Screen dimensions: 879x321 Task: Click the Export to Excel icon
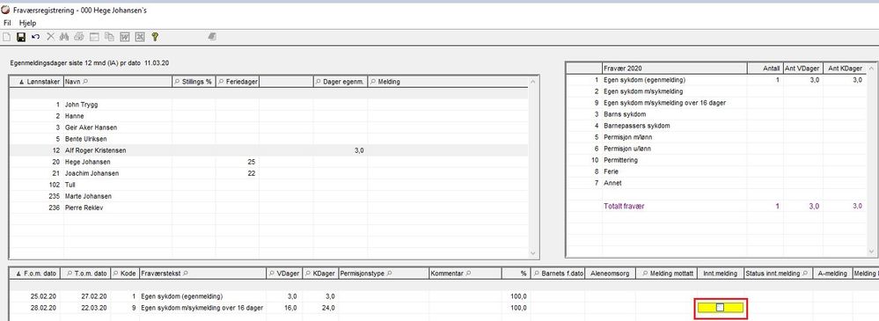tap(140, 37)
